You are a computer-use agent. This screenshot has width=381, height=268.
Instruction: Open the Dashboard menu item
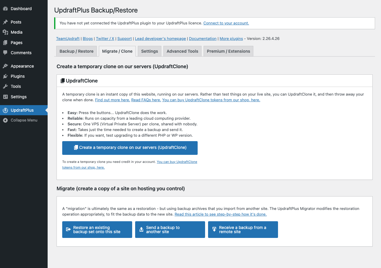[24, 9]
